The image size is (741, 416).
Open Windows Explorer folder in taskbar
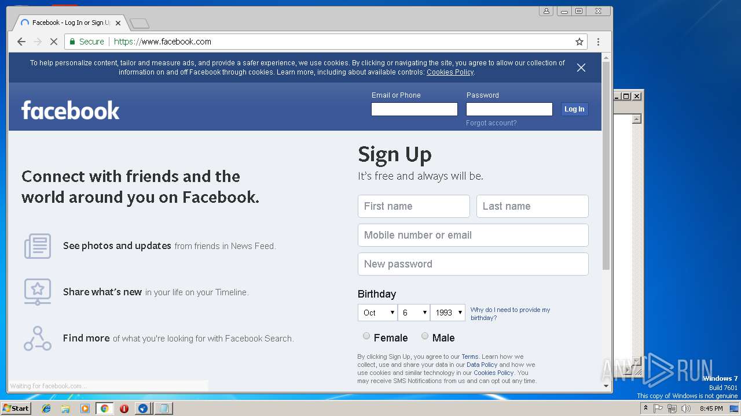coord(65,408)
